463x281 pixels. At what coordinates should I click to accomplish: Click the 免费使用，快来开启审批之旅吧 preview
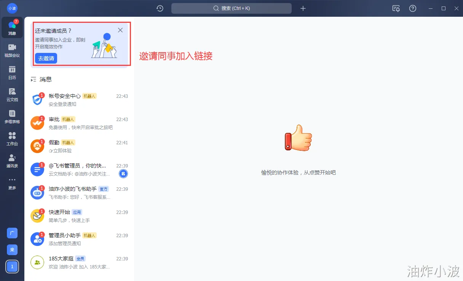[81, 128]
